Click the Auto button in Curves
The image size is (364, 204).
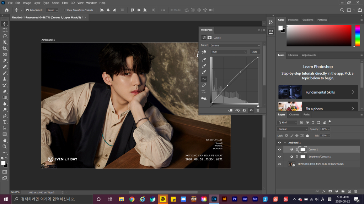click(255, 52)
